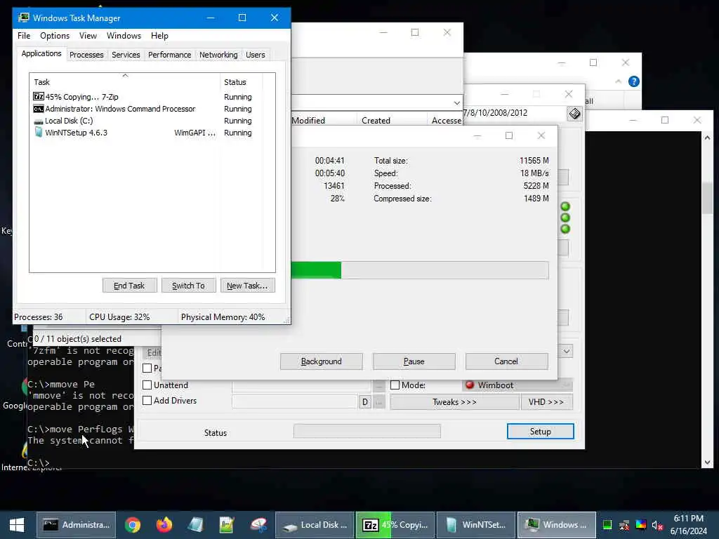
Task: Switch to 7-Zip copying taskbar button
Action: point(395,525)
